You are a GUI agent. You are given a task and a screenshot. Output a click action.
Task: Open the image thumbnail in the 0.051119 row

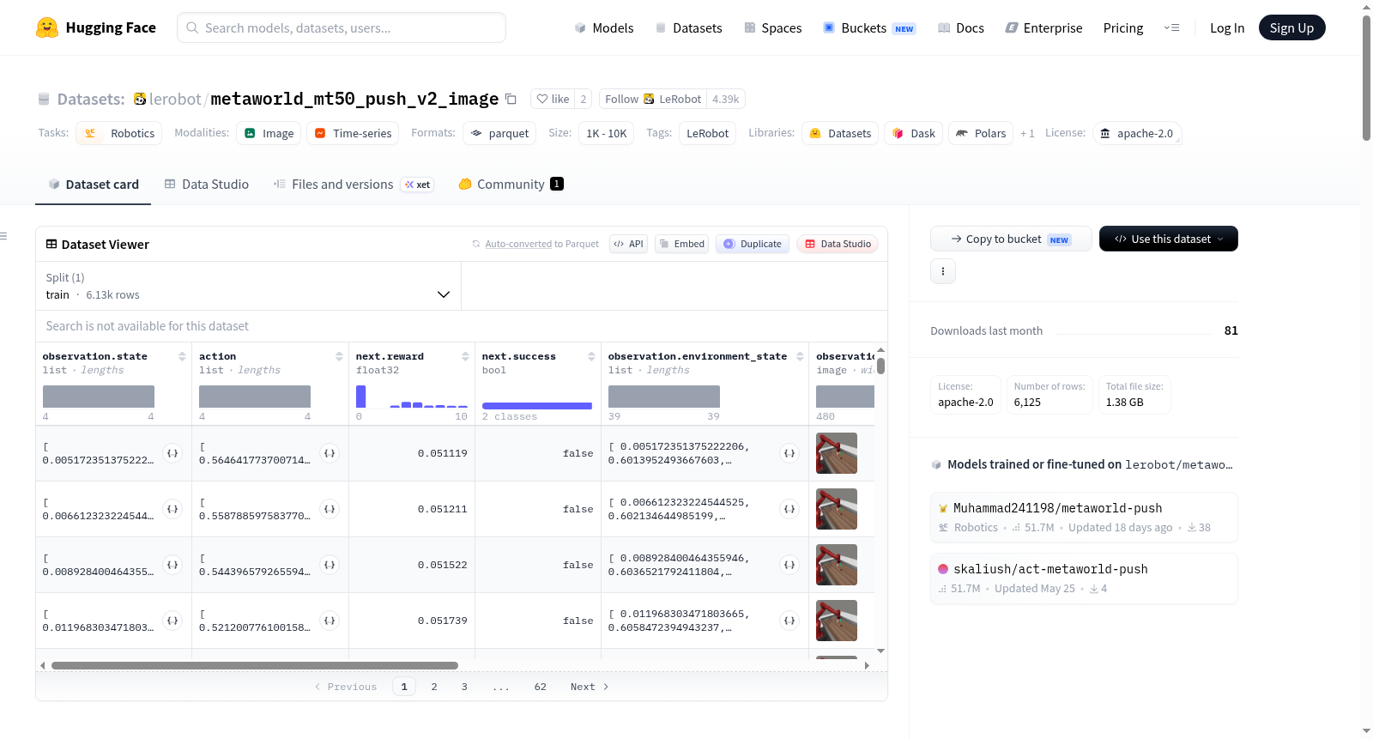click(837, 453)
